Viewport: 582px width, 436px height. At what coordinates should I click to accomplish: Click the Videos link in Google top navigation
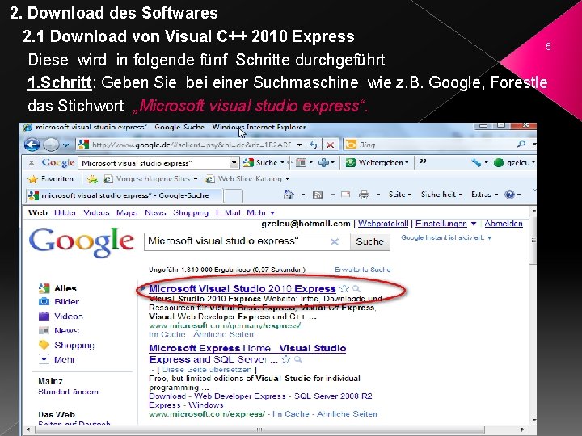[96, 212]
